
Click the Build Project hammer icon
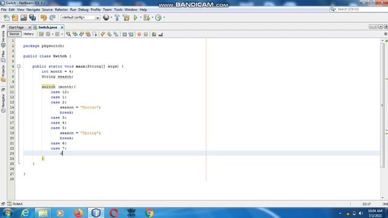pyautogui.click(x=117, y=18)
